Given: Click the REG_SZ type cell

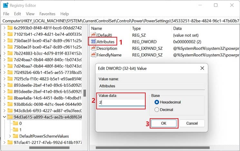Looking at the screenshot, I should pos(139,35).
